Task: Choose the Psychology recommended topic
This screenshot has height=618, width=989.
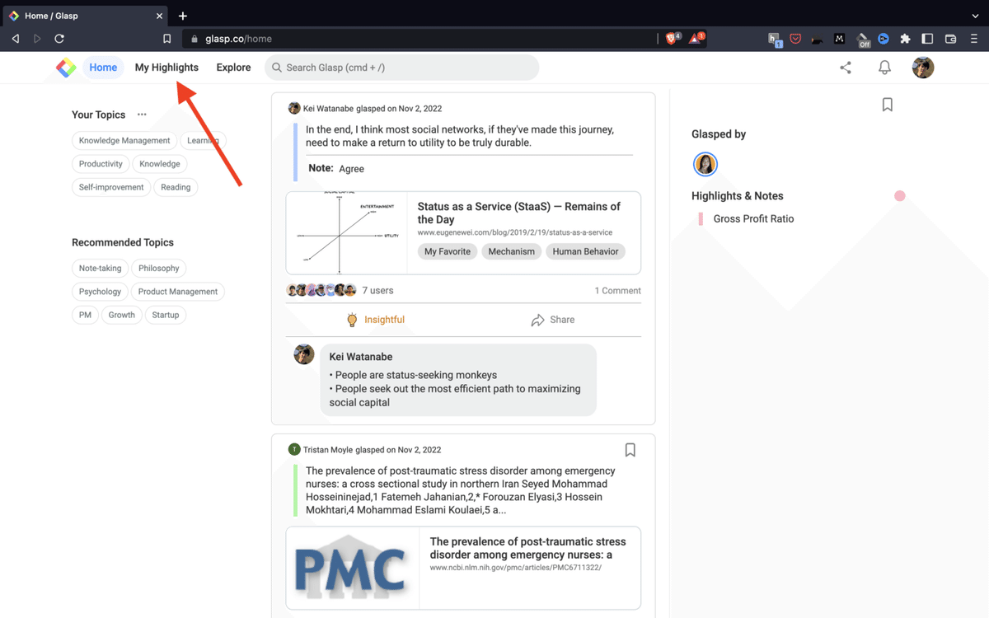Action: (x=100, y=292)
